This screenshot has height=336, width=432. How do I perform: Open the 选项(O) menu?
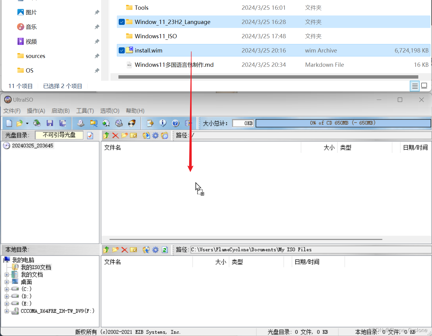click(110, 111)
